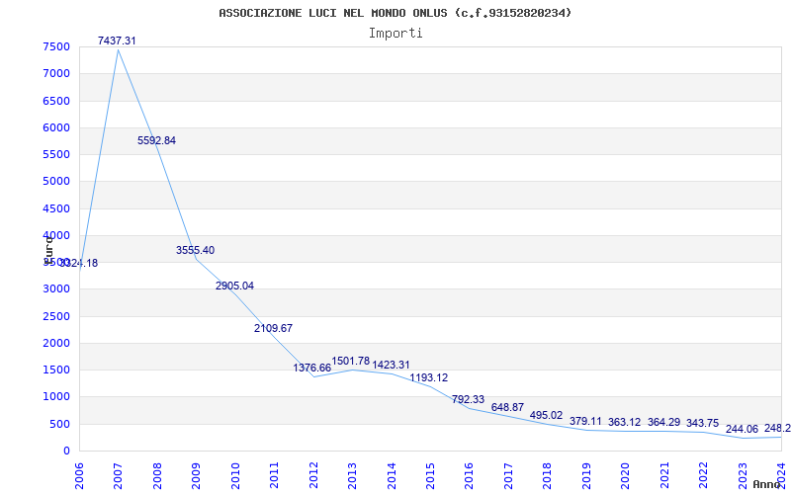Click the 2905.04 data label
The width and height of the screenshot is (791, 494).
coord(234,286)
